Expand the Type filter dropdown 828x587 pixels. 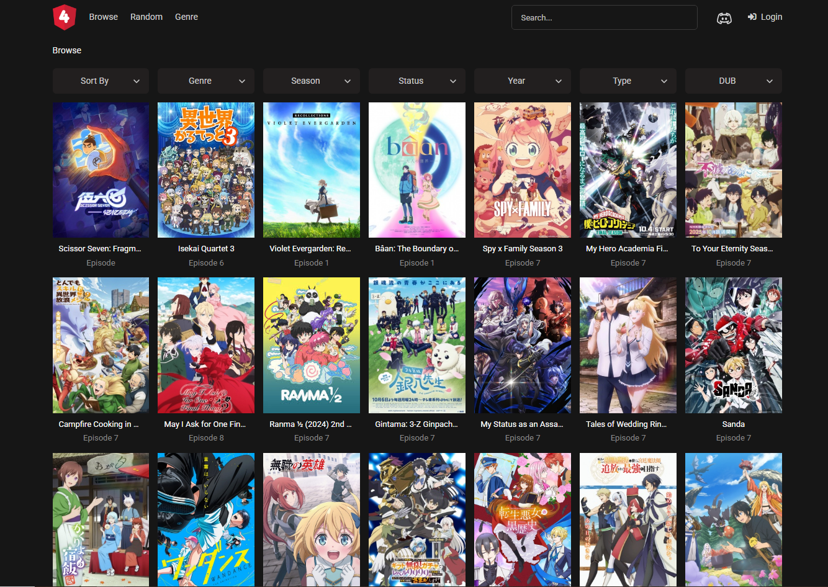pos(628,81)
